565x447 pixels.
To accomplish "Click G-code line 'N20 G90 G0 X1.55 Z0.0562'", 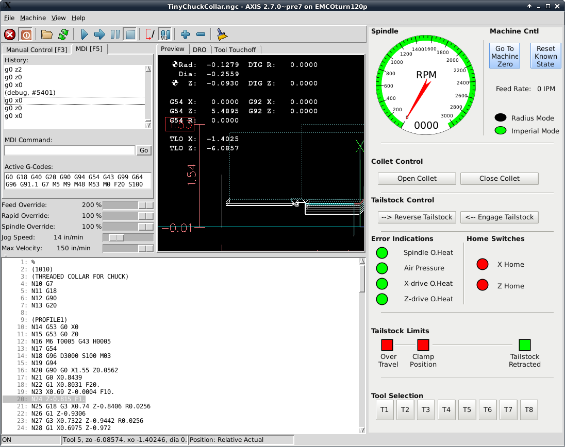I will [75, 370].
